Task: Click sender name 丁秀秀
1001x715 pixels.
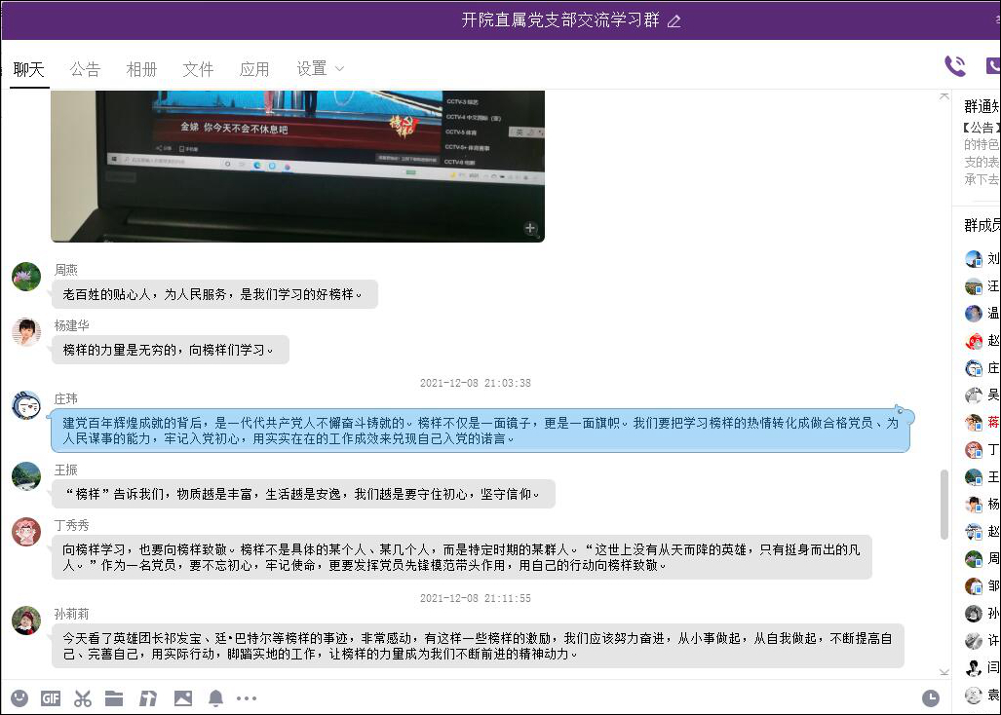Action: (71, 526)
